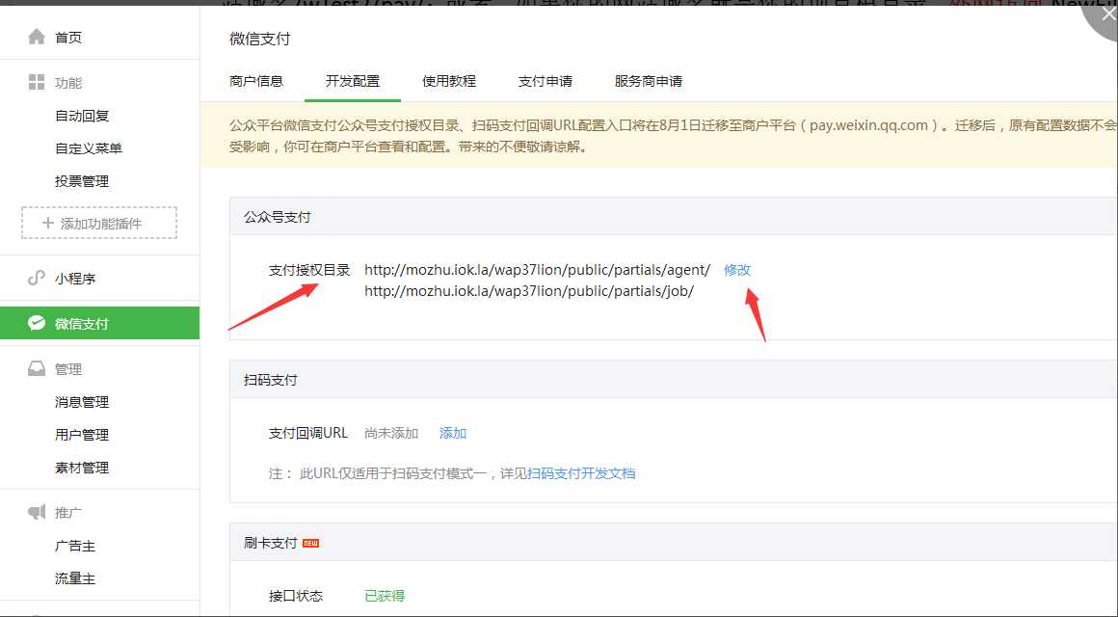Click the agent directory URL text
The height and width of the screenshot is (617, 1118).
click(538, 270)
